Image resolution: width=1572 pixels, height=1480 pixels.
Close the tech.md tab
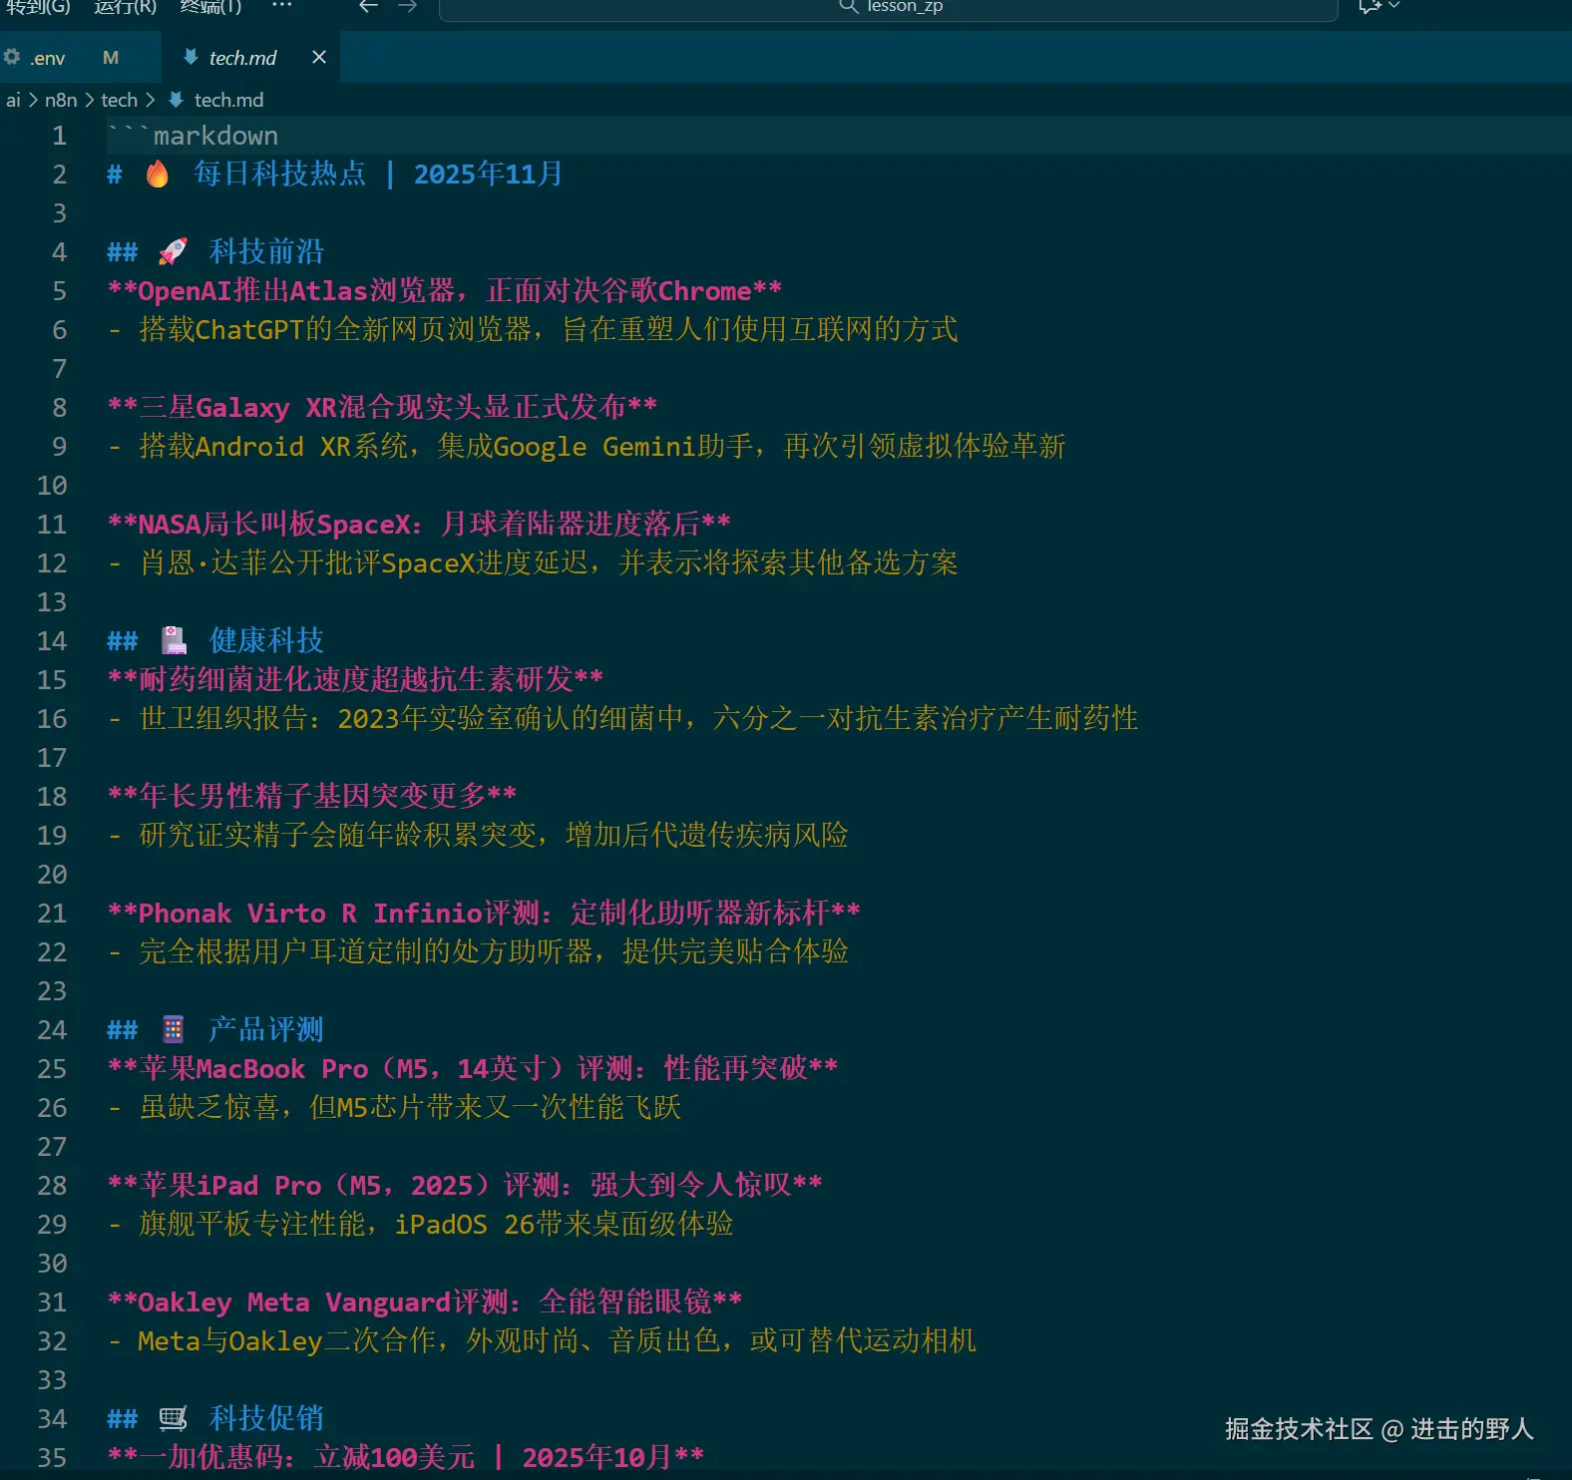tap(319, 57)
